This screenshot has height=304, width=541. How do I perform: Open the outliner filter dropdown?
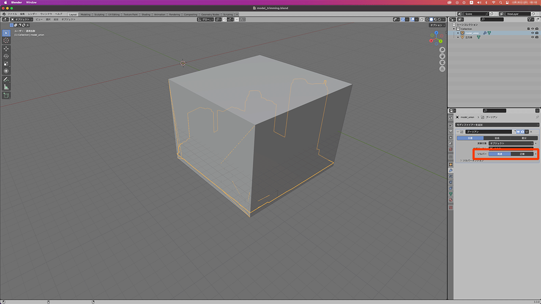click(530, 19)
